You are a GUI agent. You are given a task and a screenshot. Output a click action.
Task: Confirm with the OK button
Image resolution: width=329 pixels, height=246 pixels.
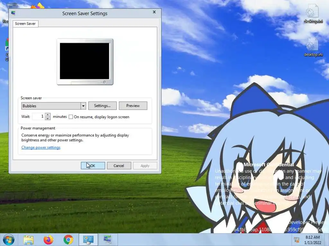[93, 166]
